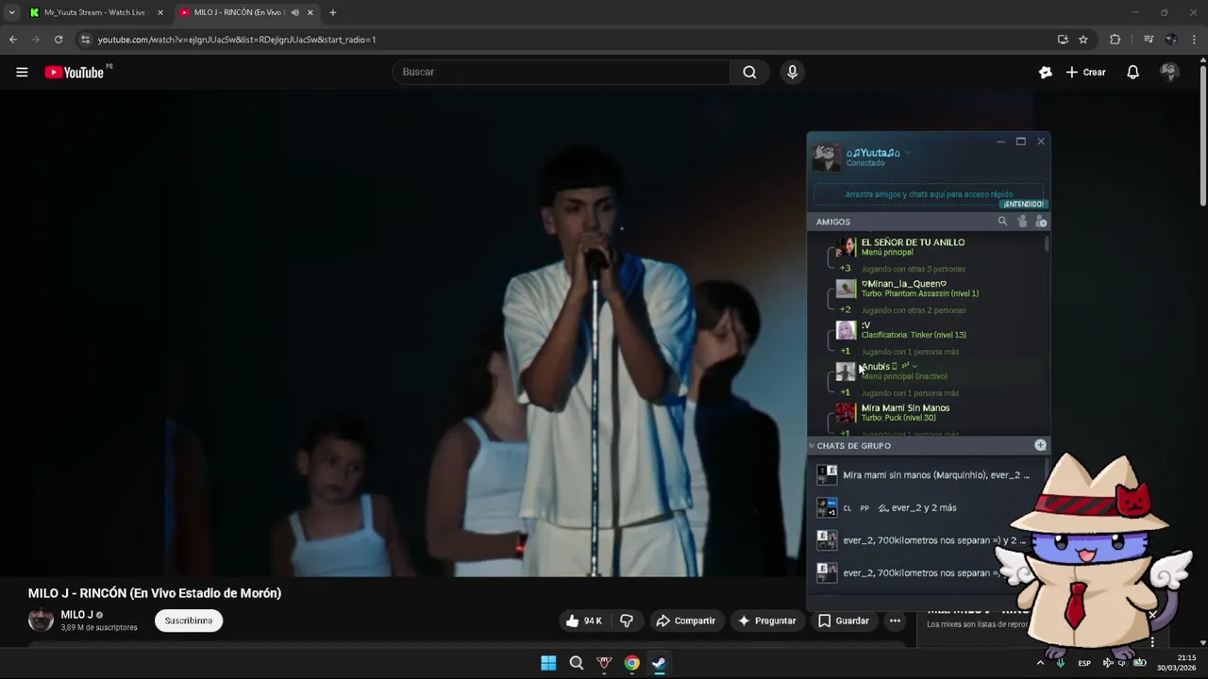Viewport: 1208px width, 679px height.
Task: Click the Steam friends list scrollbar
Action: 1047,243
